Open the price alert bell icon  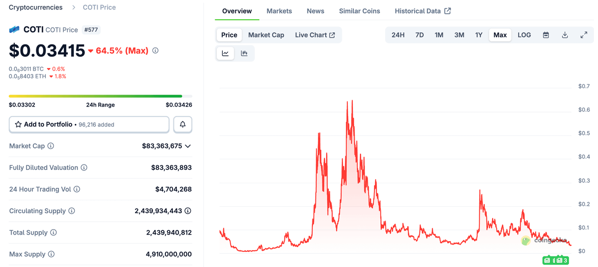(183, 125)
